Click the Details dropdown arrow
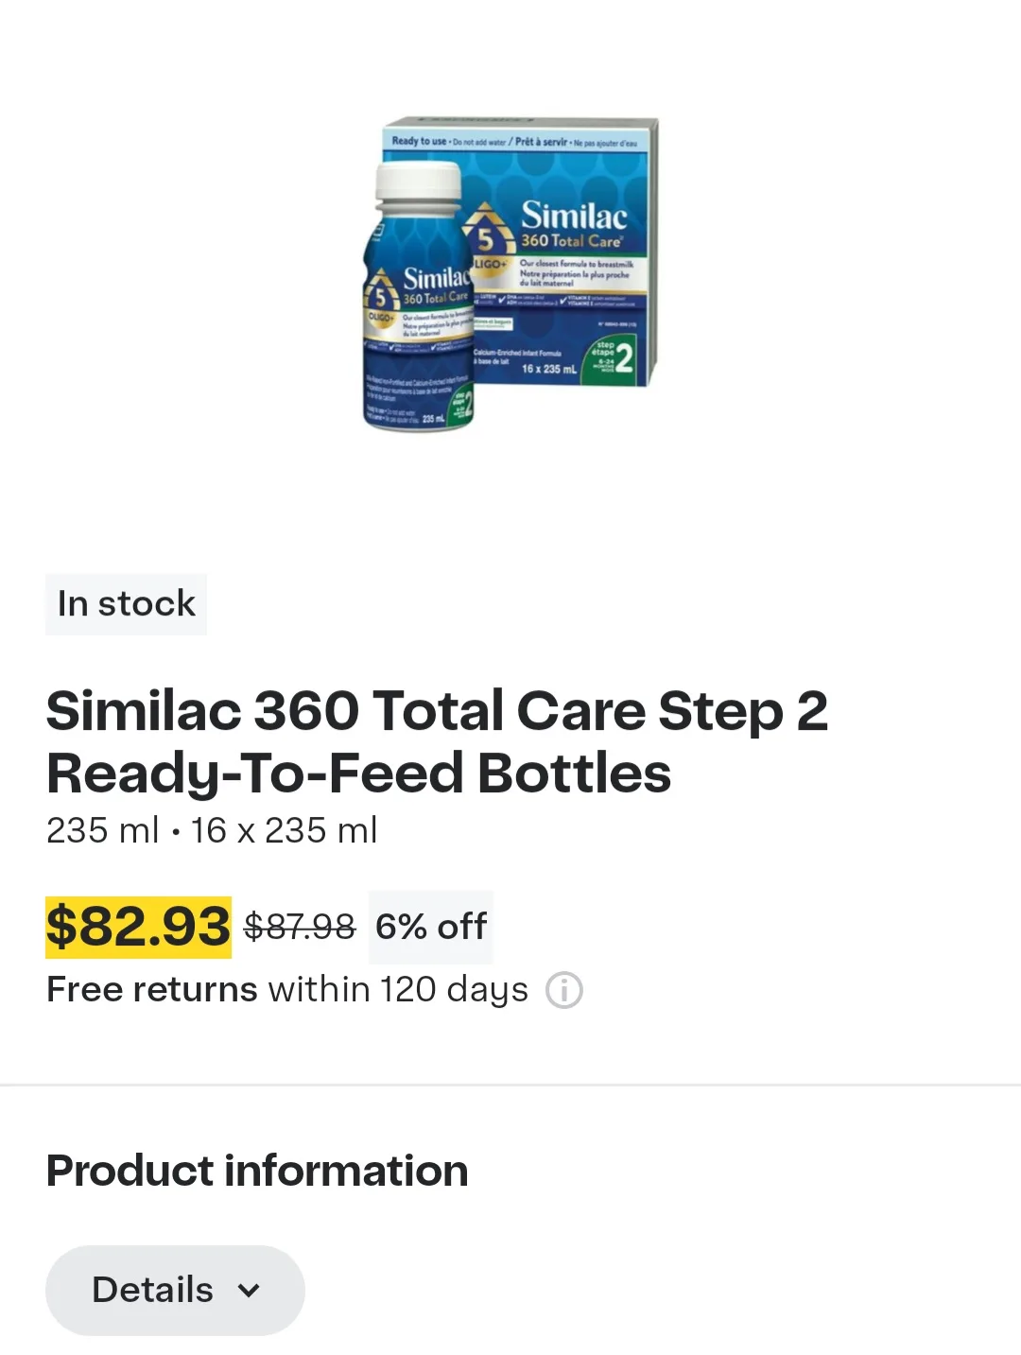This screenshot has width=1021, height=1355. click(250, 1290)
